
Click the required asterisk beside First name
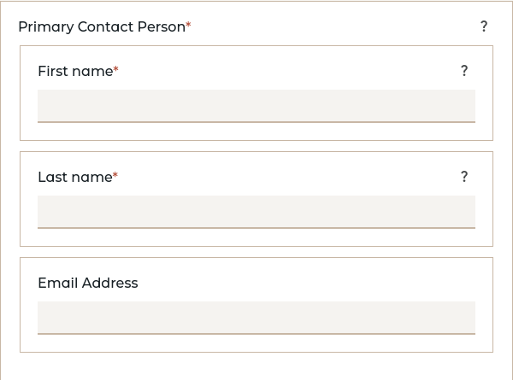(116, 70)
